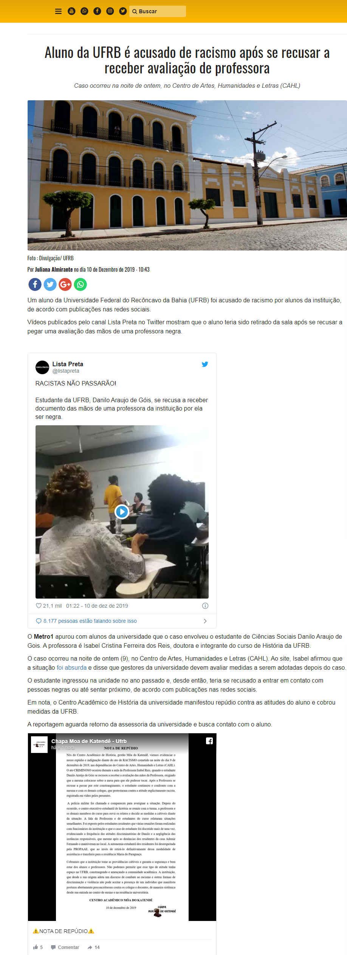
Task: Open the Instagram icon in header
Action: (x=110, y=11)
